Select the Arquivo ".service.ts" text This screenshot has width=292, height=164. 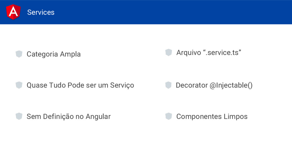click(209, 53)
